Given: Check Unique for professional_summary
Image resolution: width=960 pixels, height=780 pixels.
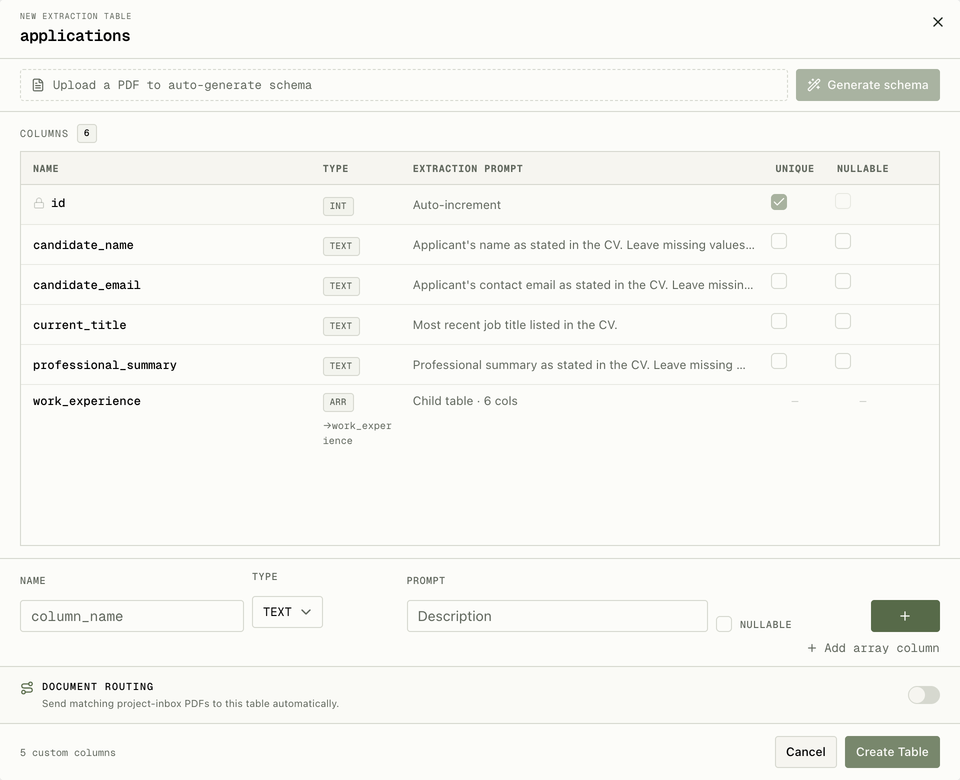Looking at the screenshot, I should point(779,361).
